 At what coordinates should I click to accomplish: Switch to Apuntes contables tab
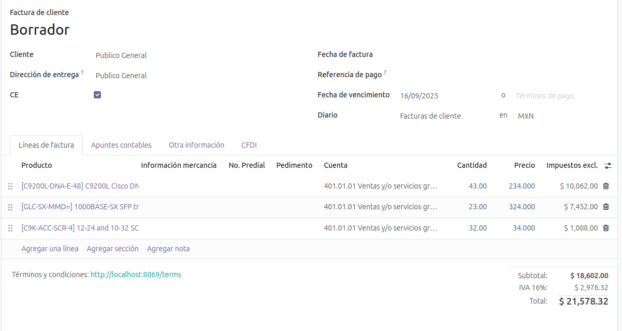pos(121,145)
